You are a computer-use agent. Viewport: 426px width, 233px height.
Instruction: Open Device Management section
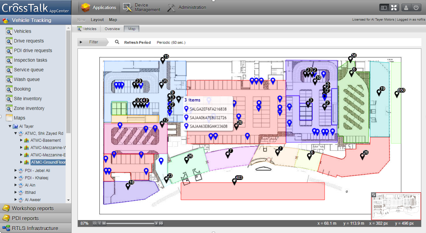(x=141, y=7)
